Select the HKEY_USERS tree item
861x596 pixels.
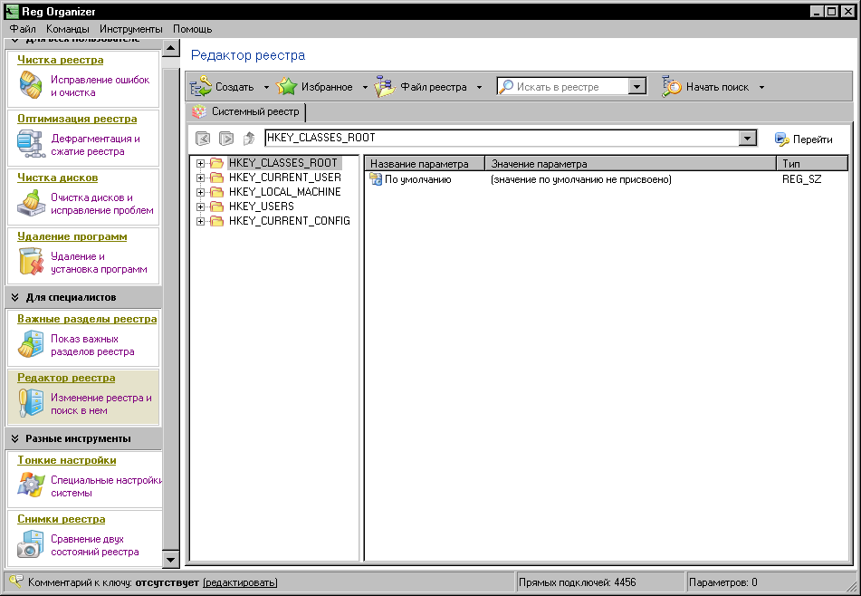[261, 207]
